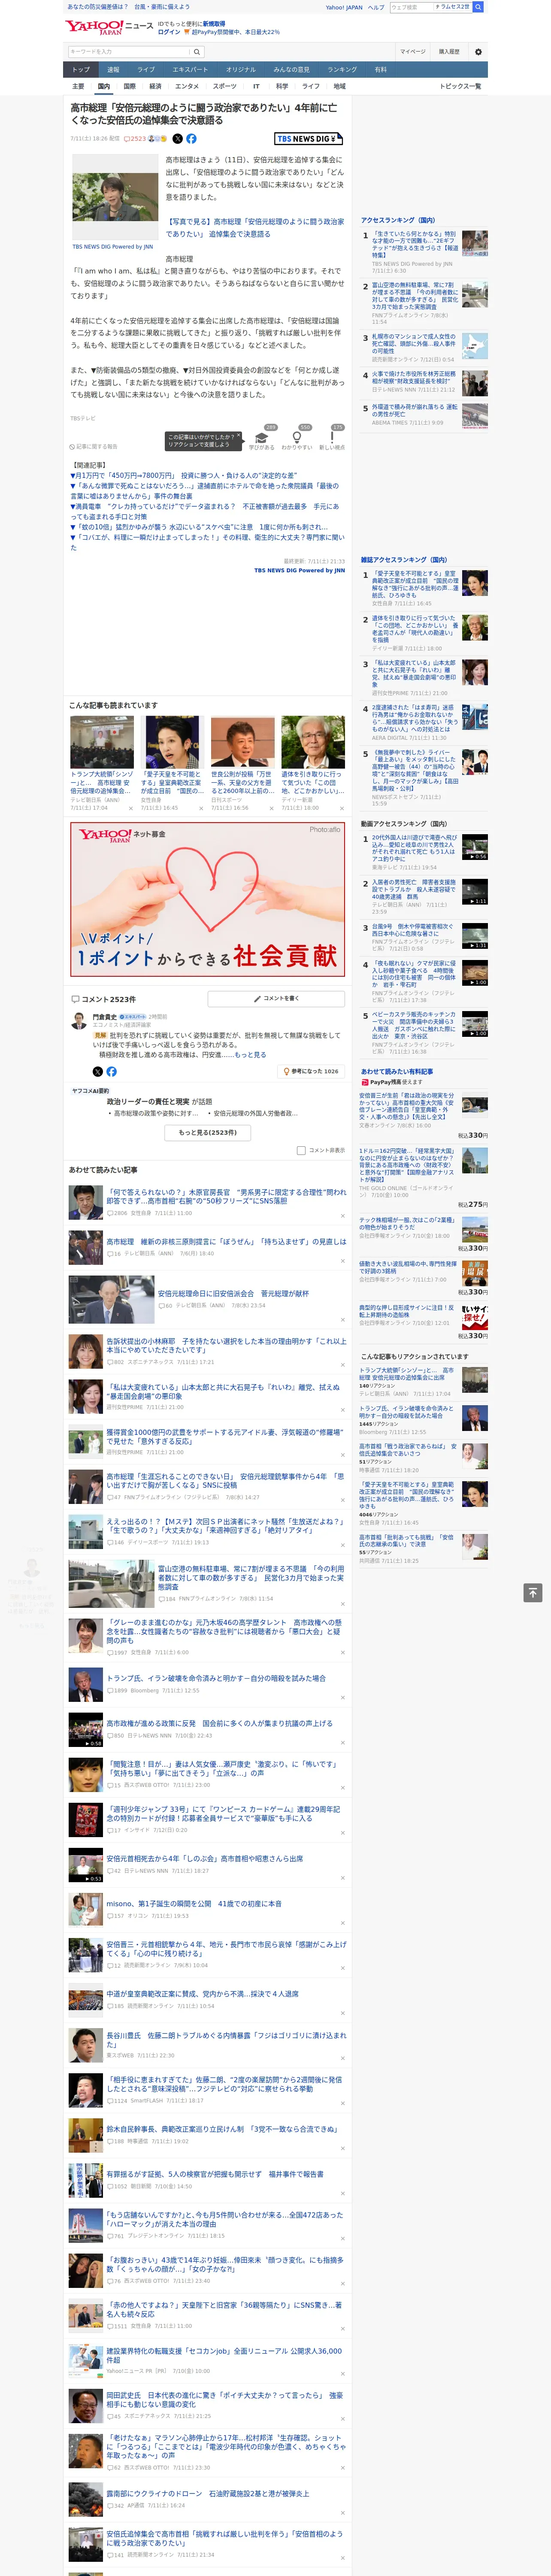Click the article main photo thumbnail
The height and width of the screenshot is (2576, 551).
pyautogui.click(x=115, y=196)
